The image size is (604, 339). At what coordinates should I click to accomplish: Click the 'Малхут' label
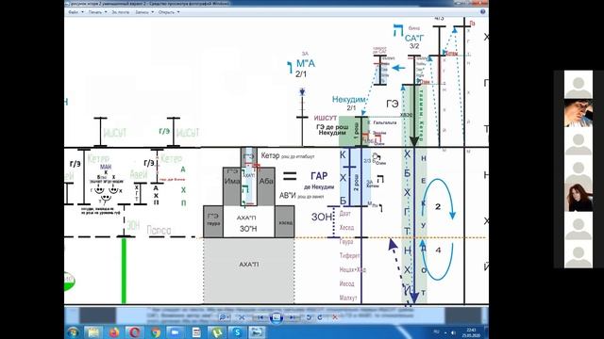(x=348, y=298)
